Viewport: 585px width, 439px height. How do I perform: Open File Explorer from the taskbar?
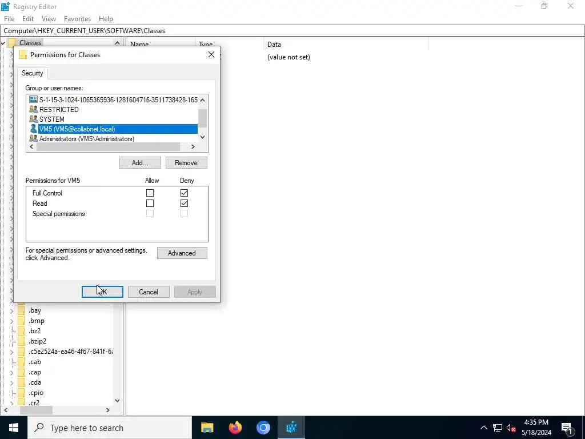207,428
